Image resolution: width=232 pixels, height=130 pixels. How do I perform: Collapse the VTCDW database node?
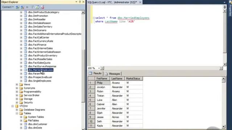(13, 106)
